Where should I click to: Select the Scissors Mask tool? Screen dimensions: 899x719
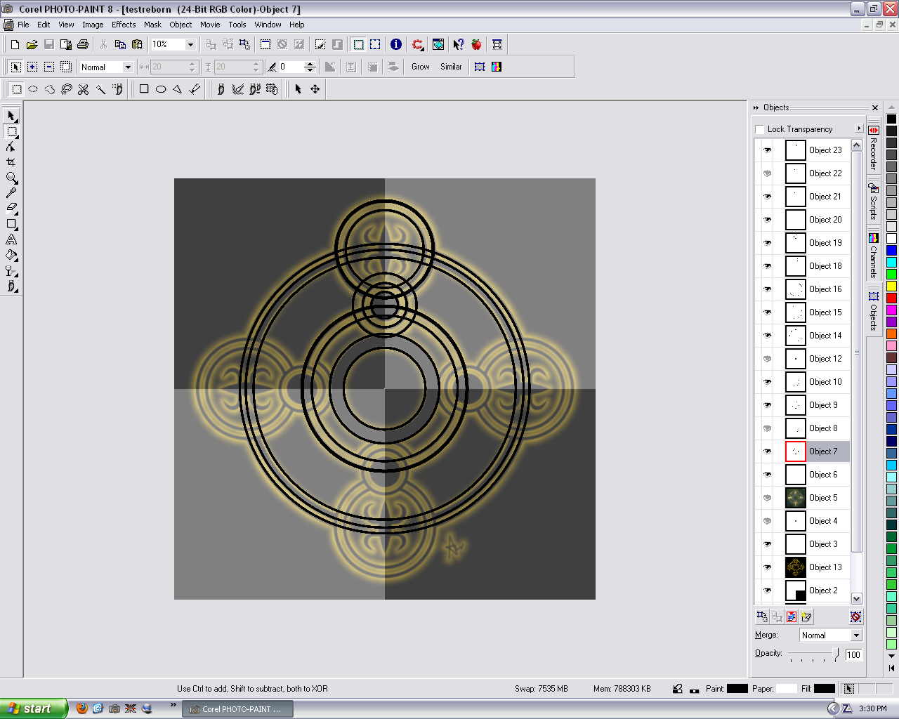click(84, 89)
